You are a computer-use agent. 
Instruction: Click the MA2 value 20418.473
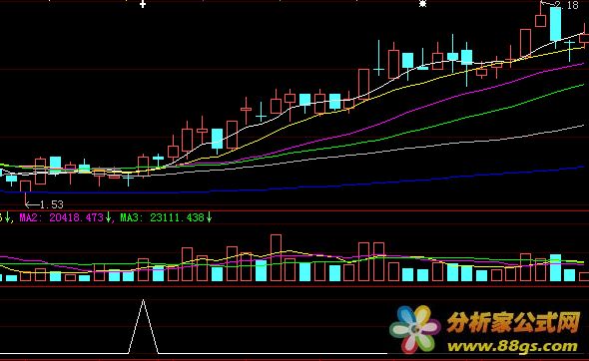[x=76, y=217]
